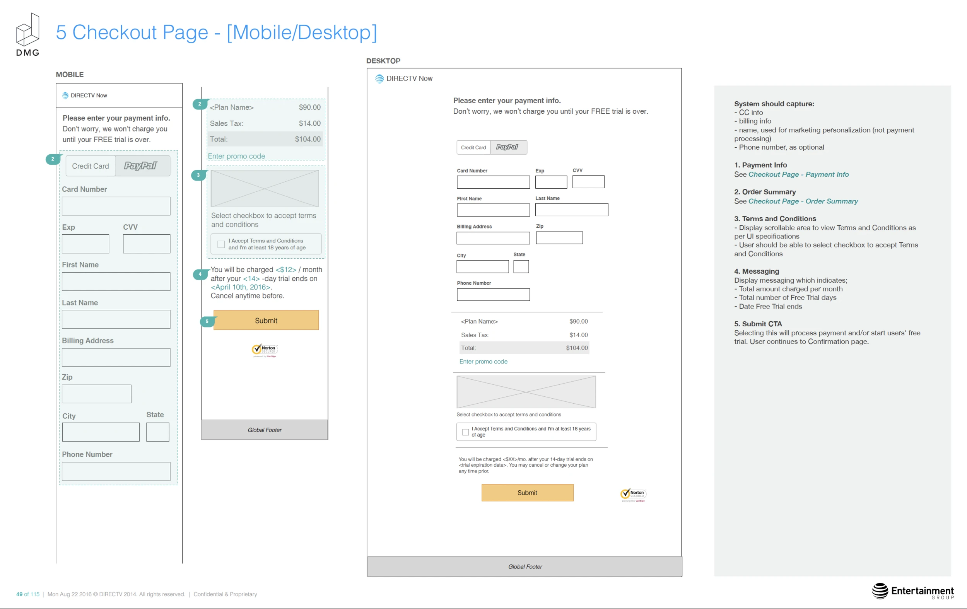
Task: Click the desktop Global Footer bar
Action: point(525,567)
